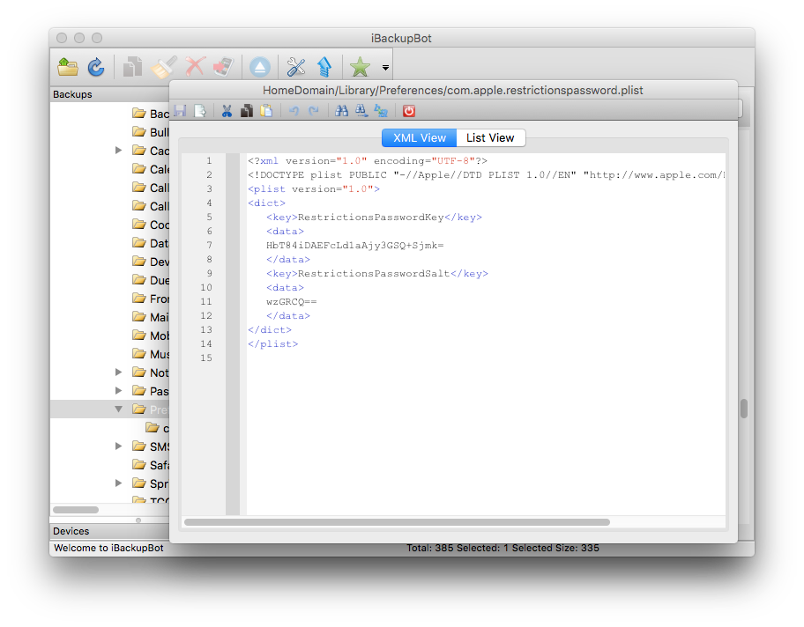Select the Bac folder in Backups tree

point(150,114)
